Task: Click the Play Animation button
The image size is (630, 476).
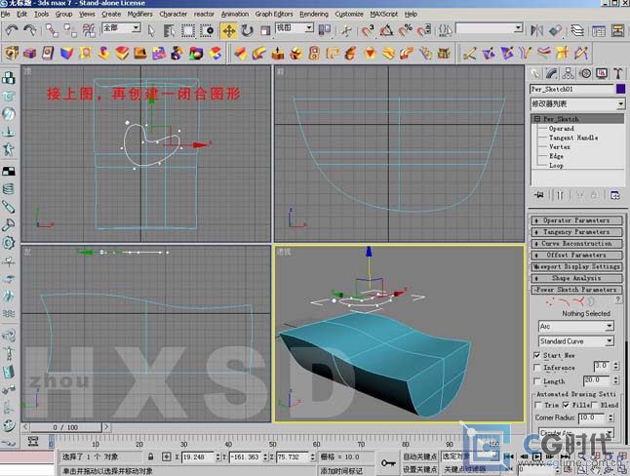Action: 536,456
